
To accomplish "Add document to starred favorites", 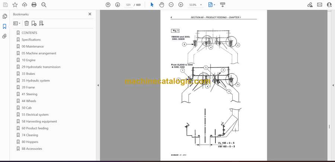I will [15, 5].
